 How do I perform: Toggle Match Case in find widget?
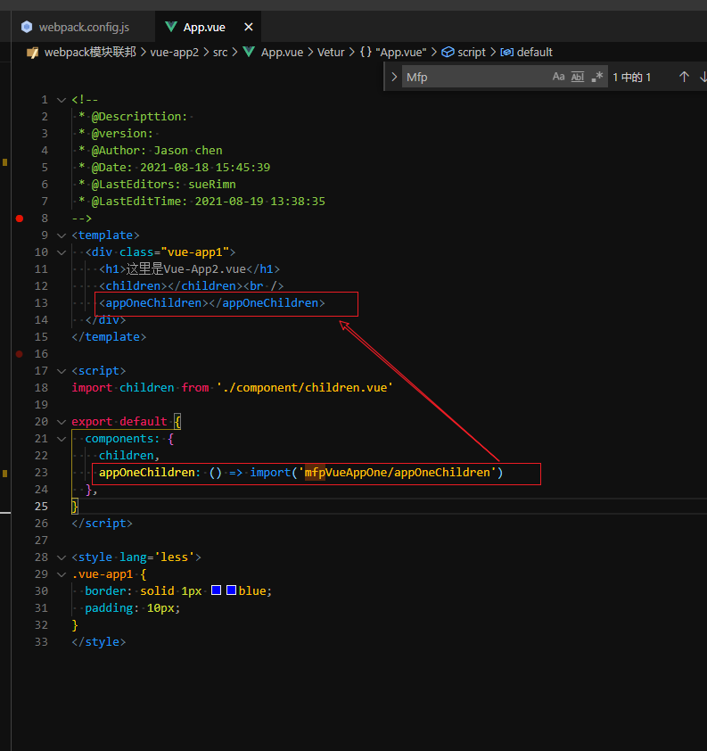[x=558, y=77]
